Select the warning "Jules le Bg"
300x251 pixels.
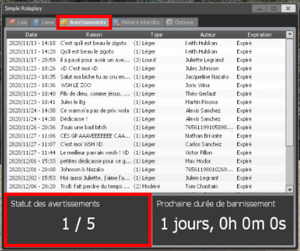pos(146,102)
